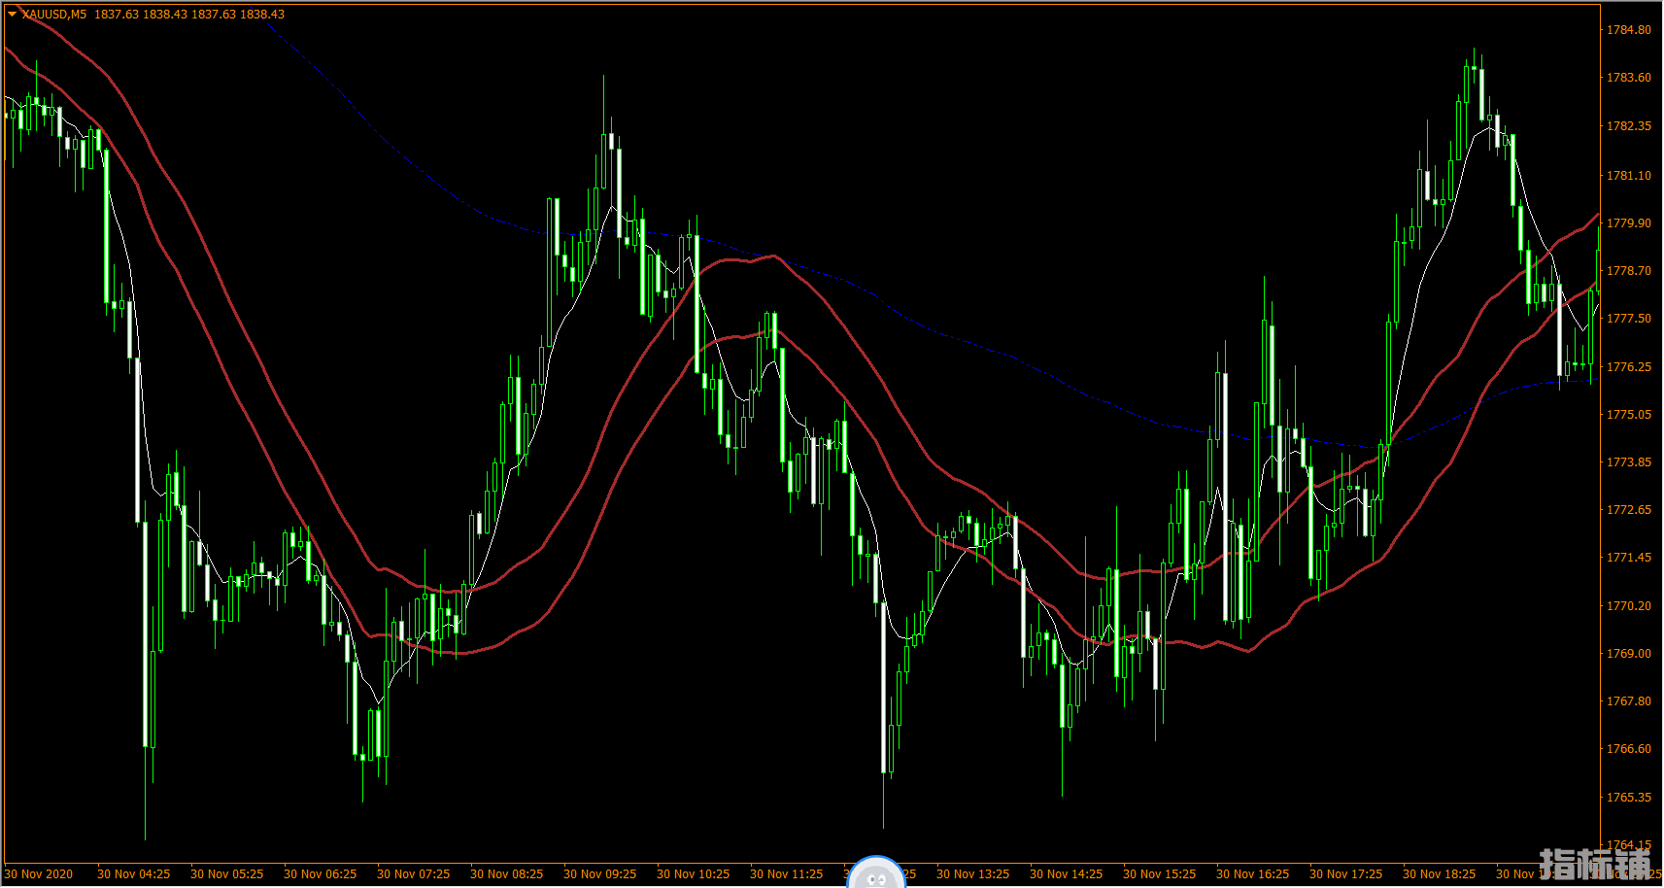Click the 30 Nov 08:25 time label
1664x888 pixels.
[x=506, y=874]
